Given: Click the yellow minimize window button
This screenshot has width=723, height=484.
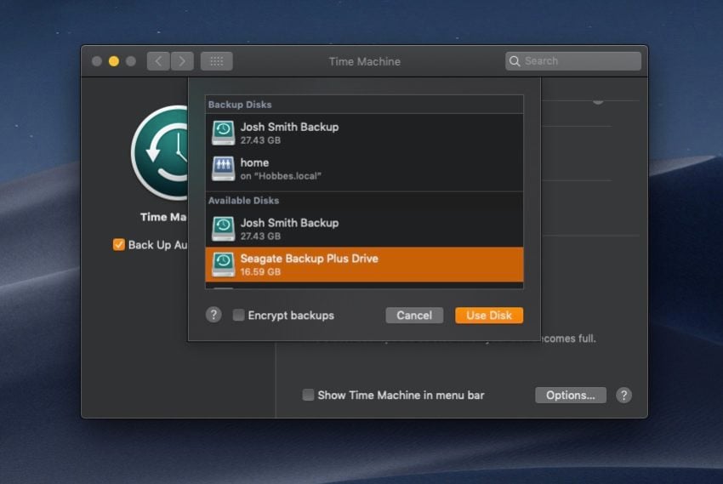Looking at the screenshot, I should pos(114,61).
